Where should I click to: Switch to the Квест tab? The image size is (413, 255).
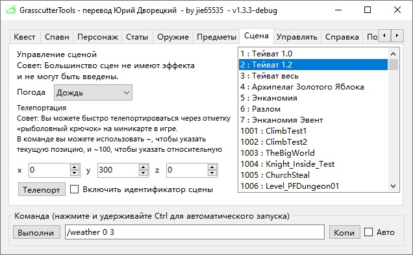tap(25, 36)
